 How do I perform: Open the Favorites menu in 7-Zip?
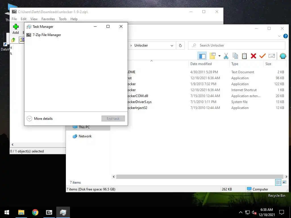[x=48, y=19]
